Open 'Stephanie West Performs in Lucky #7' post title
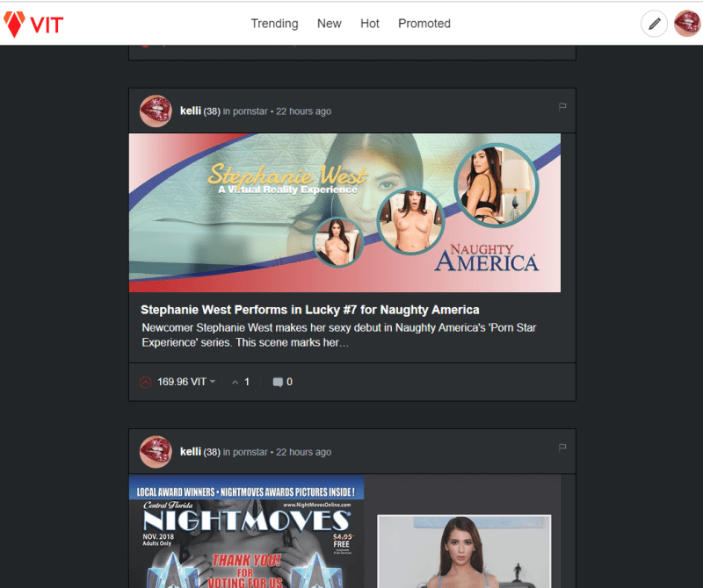This screenshot has width=703, height=588. point(310,310)
